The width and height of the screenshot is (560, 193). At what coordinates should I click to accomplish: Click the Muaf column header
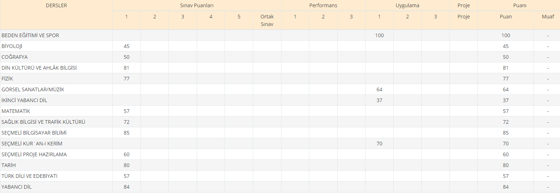tap(548, 17)
